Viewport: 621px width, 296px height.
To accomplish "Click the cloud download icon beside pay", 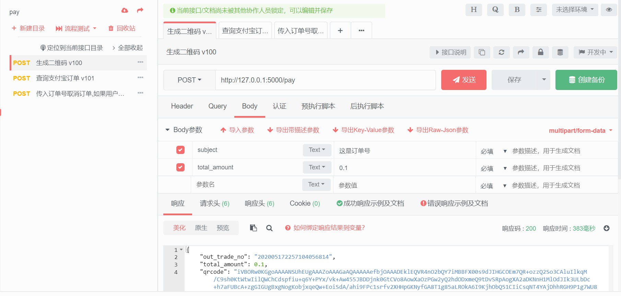I will coord(125,11).
